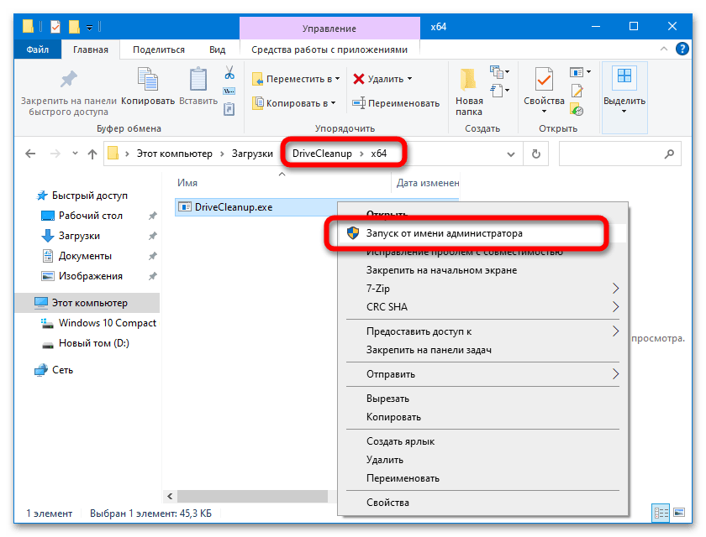Choose Создать ярлык in the context menu
This screenshot has width=706, height=537.
(x=482, y=441)
